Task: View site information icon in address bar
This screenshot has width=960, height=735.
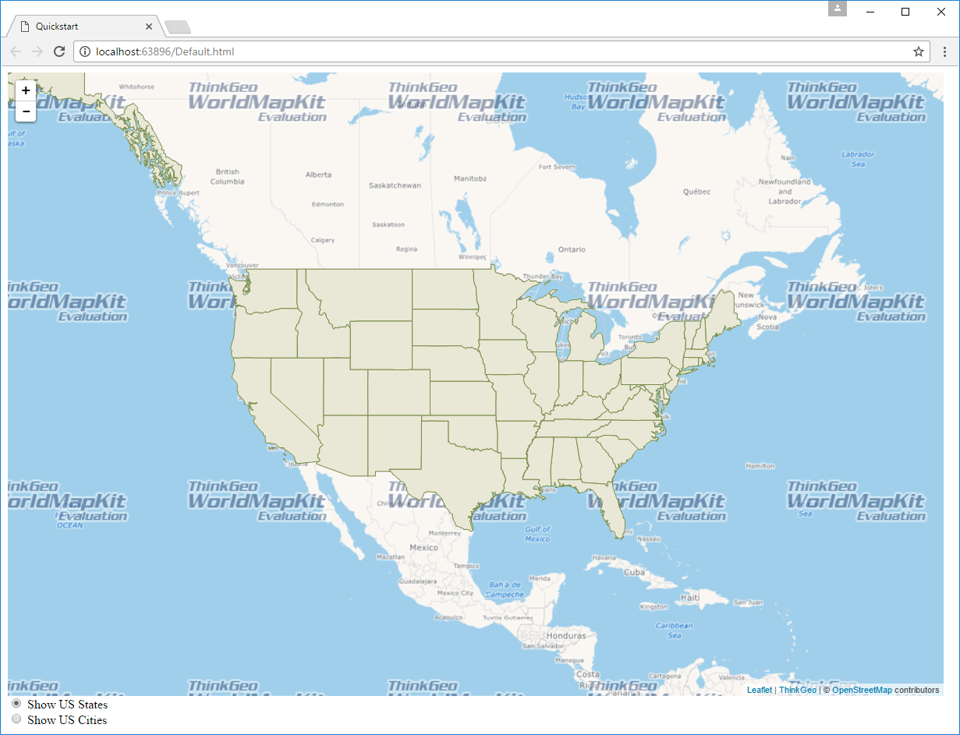Action: [85, 51]
